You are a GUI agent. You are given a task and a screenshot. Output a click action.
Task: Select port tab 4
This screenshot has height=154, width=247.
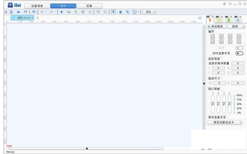238,20
